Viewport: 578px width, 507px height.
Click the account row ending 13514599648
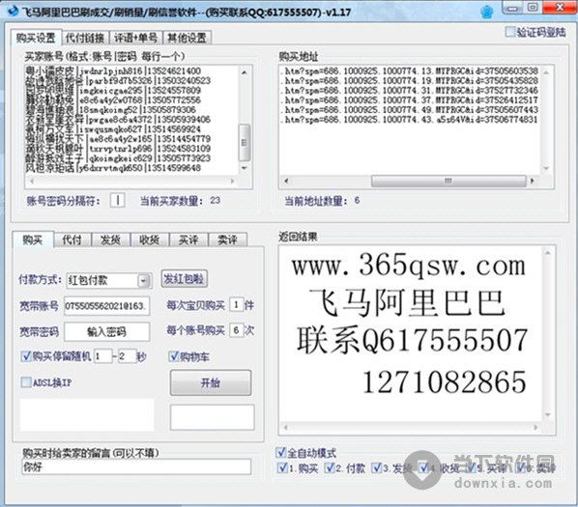point(113,167)
